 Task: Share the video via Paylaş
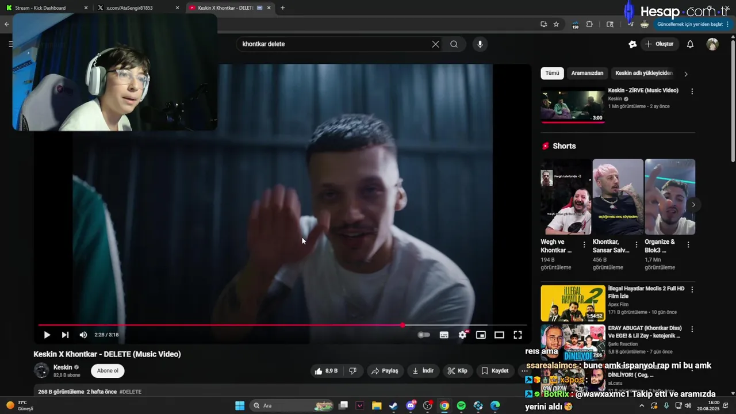pyautogui.click(x=385, y=371)
